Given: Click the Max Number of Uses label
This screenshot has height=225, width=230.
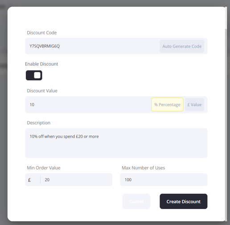Looking at the screenshot, I should tap(144, 168).
